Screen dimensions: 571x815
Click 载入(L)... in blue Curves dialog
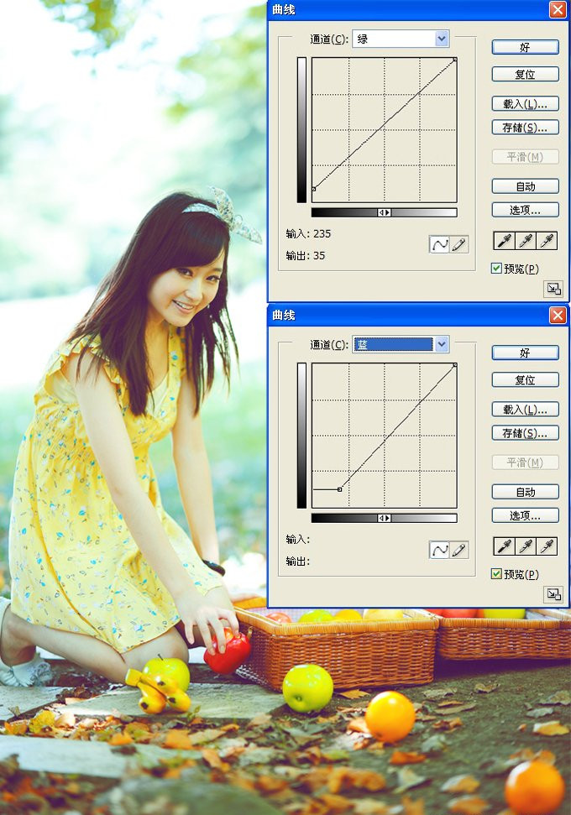coord(526,410)
